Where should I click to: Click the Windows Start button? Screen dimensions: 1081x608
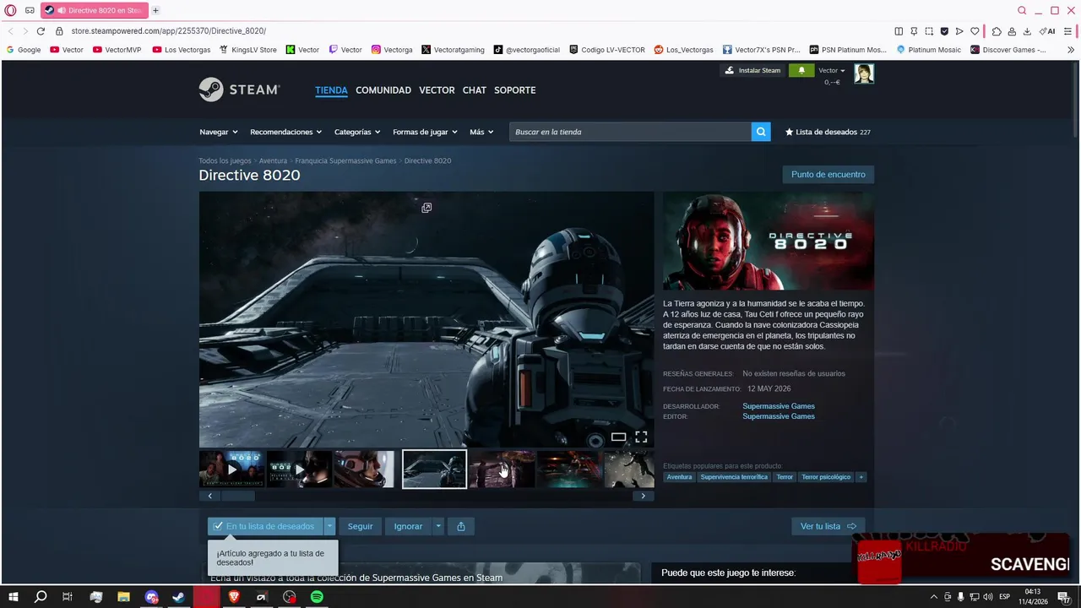[x=13, y=597]
